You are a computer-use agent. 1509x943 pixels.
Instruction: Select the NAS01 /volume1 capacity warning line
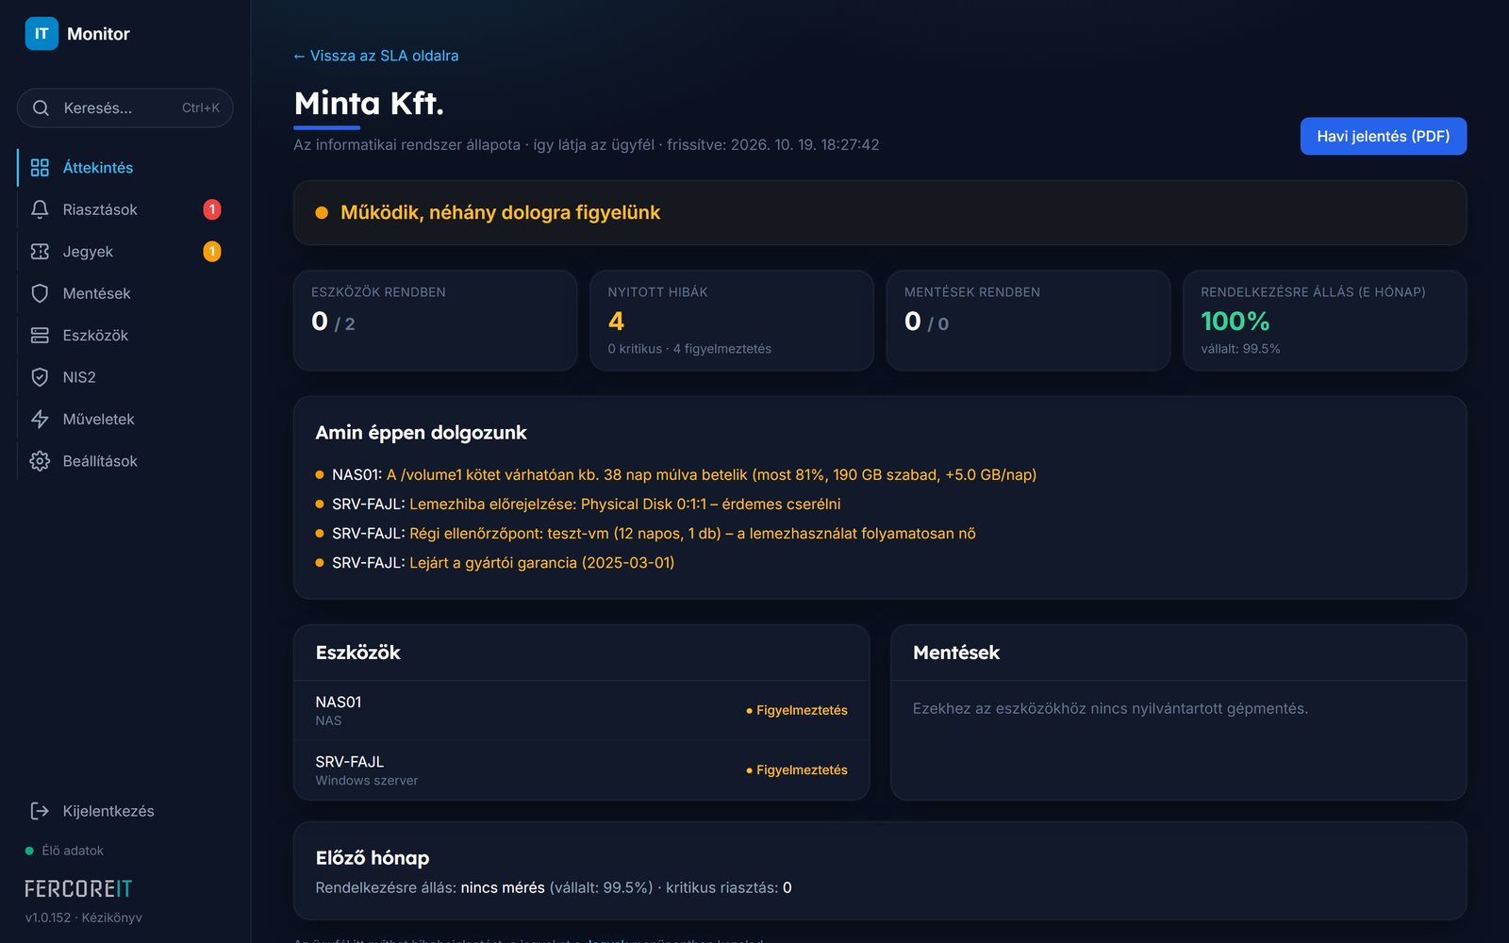tap(675, 475)
